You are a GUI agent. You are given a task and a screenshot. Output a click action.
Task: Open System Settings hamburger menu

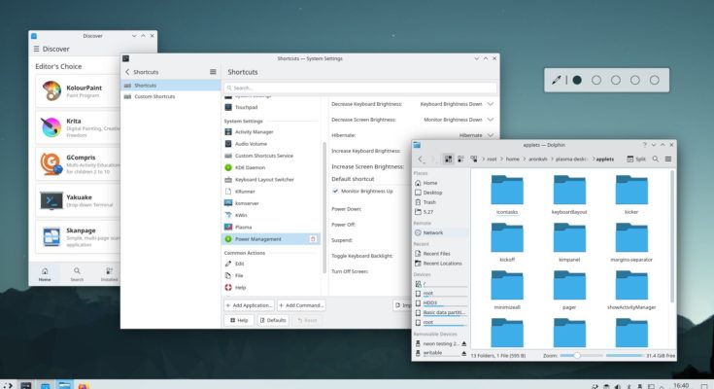(x=213, y=72)
